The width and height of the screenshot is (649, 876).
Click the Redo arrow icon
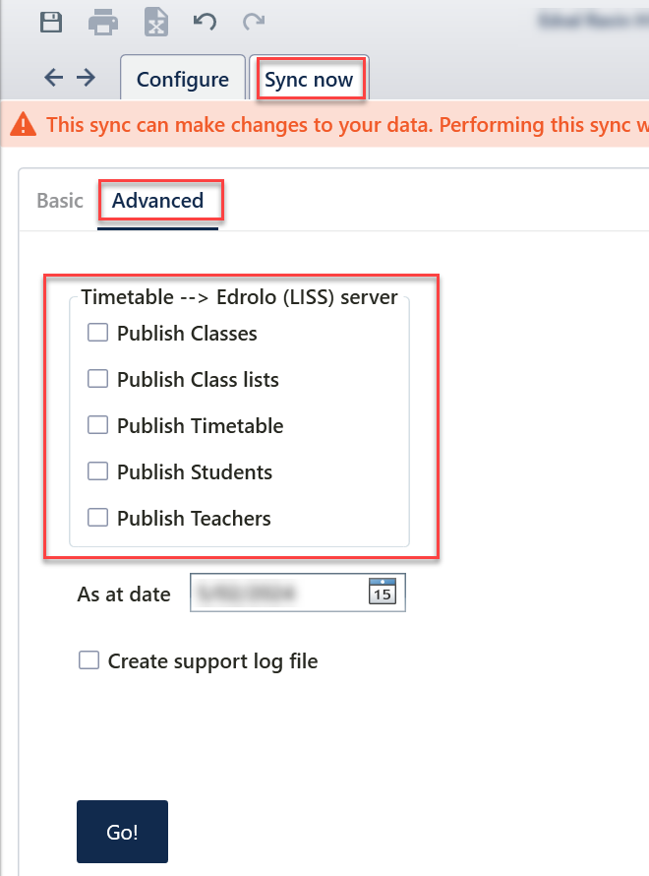pos(254,21)
